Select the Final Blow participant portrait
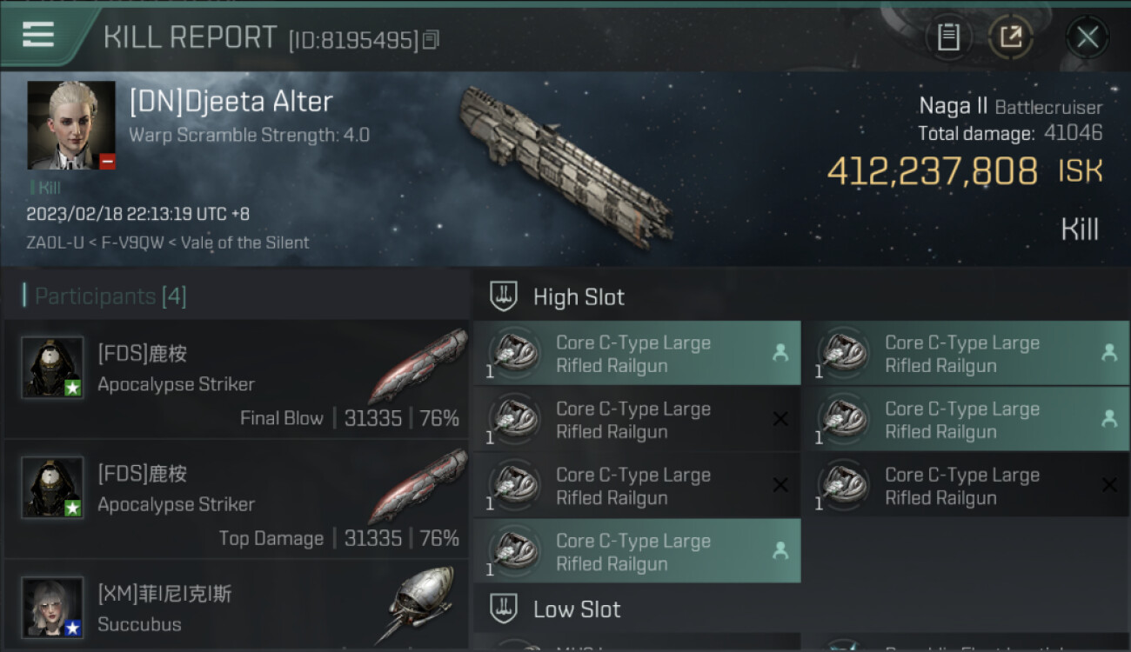 (52, 367)
